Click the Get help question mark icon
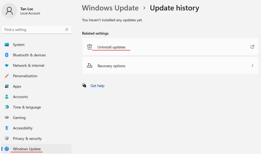Image resolution: width=261 pixels, height=154 pixels. pyautogui.click(x=84, y=85)
